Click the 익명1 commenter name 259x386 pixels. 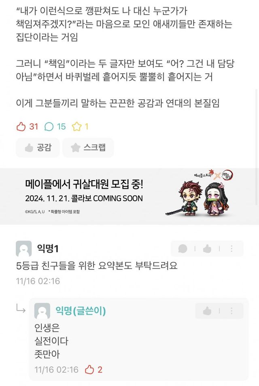click(x=48, y=248)
